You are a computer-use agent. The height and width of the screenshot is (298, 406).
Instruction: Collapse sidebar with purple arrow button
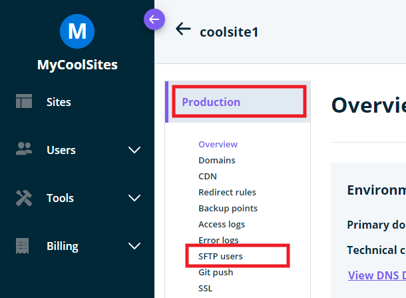click(154, 19)
